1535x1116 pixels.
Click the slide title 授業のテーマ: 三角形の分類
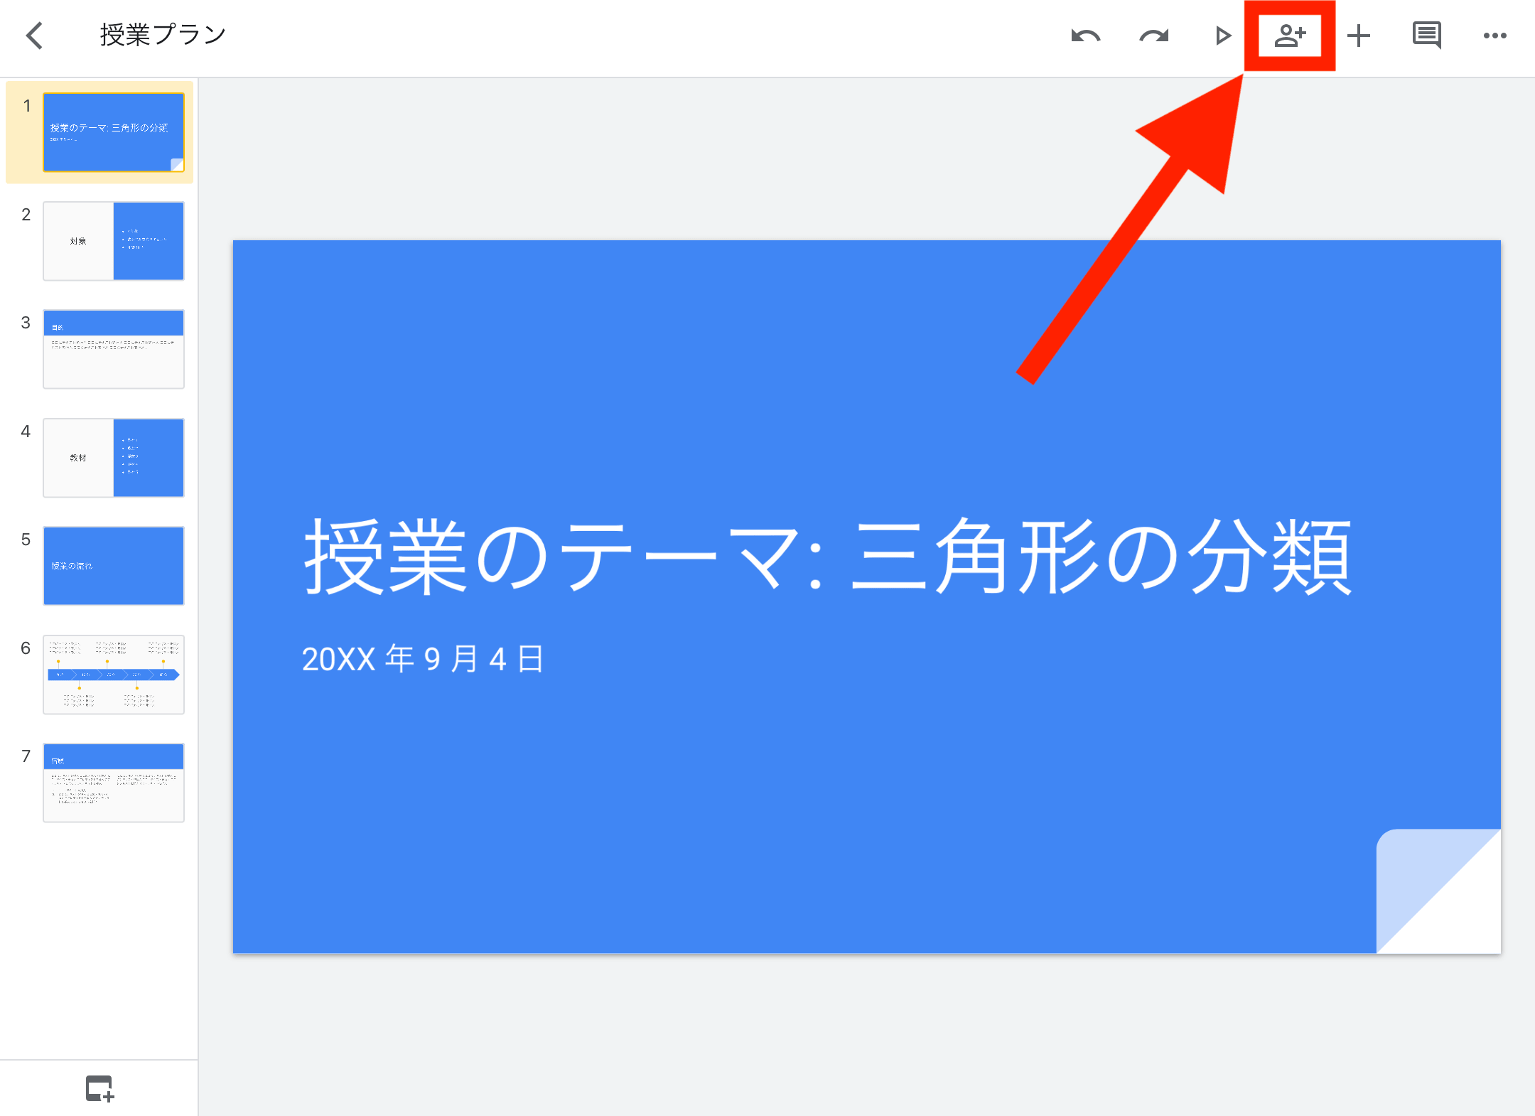(827, 557)
